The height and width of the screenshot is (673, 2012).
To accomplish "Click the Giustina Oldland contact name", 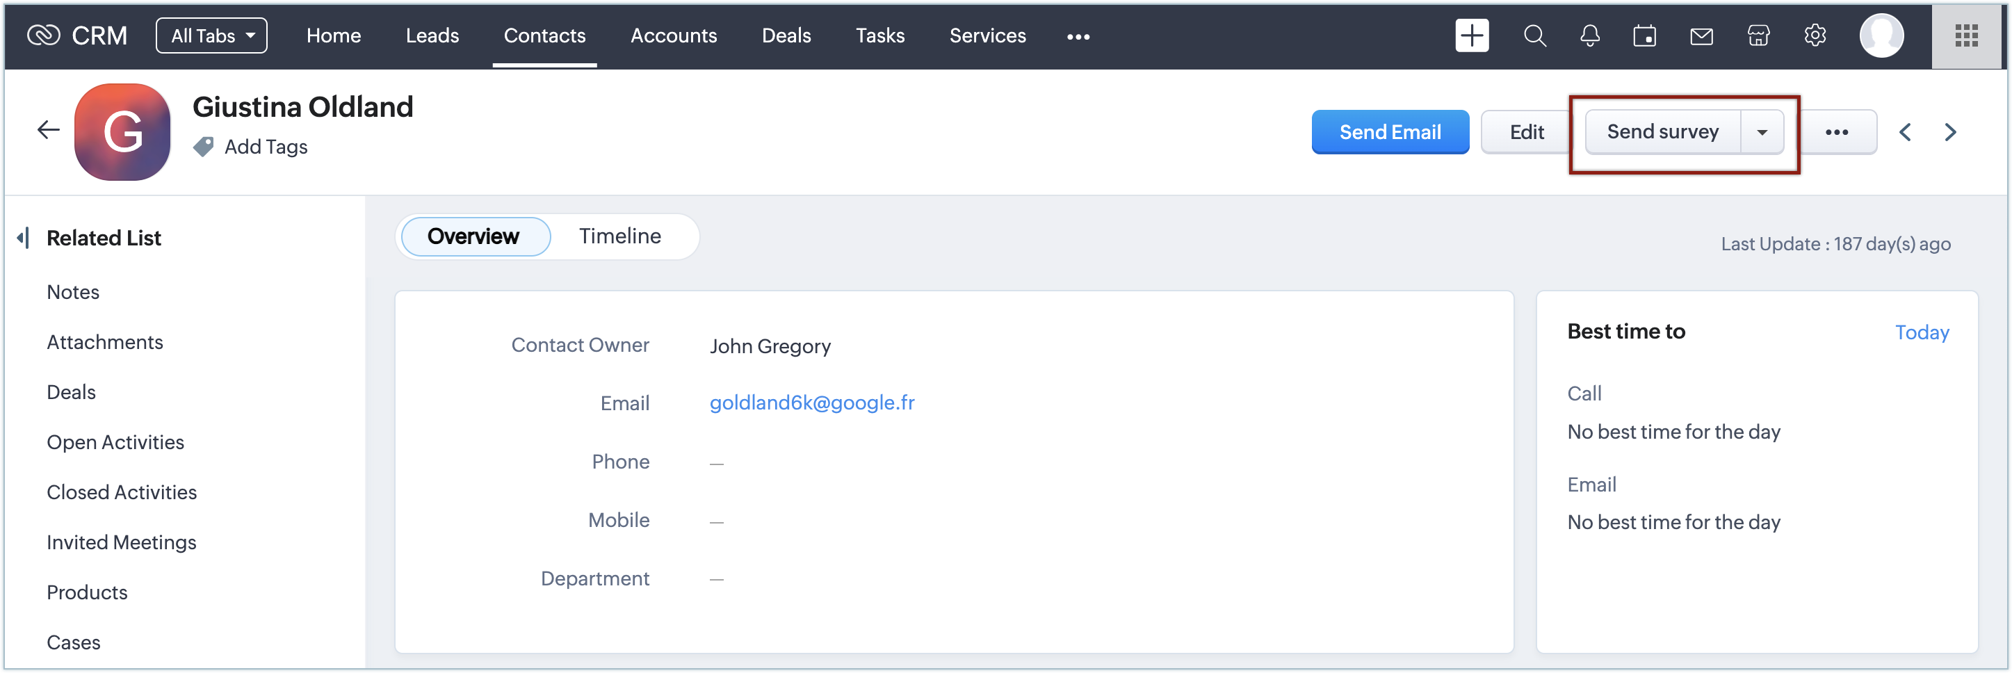I will click(x=302, y=106).
